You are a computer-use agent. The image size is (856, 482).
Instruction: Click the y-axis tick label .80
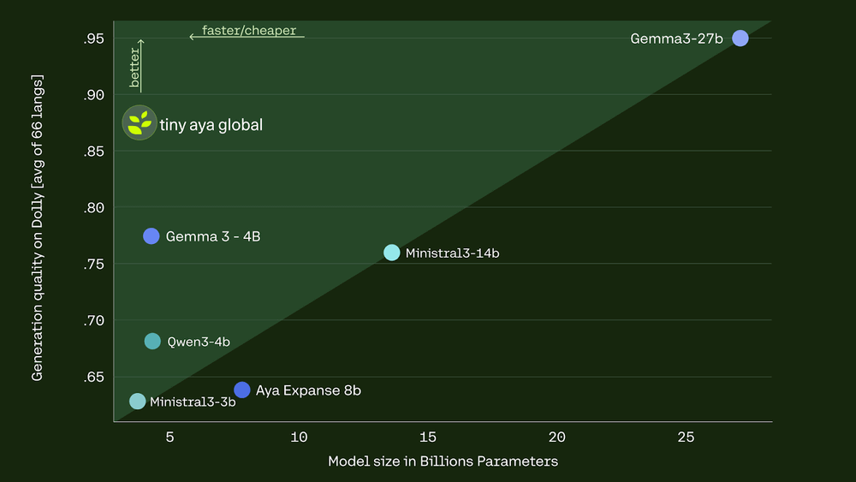[93, 208]
